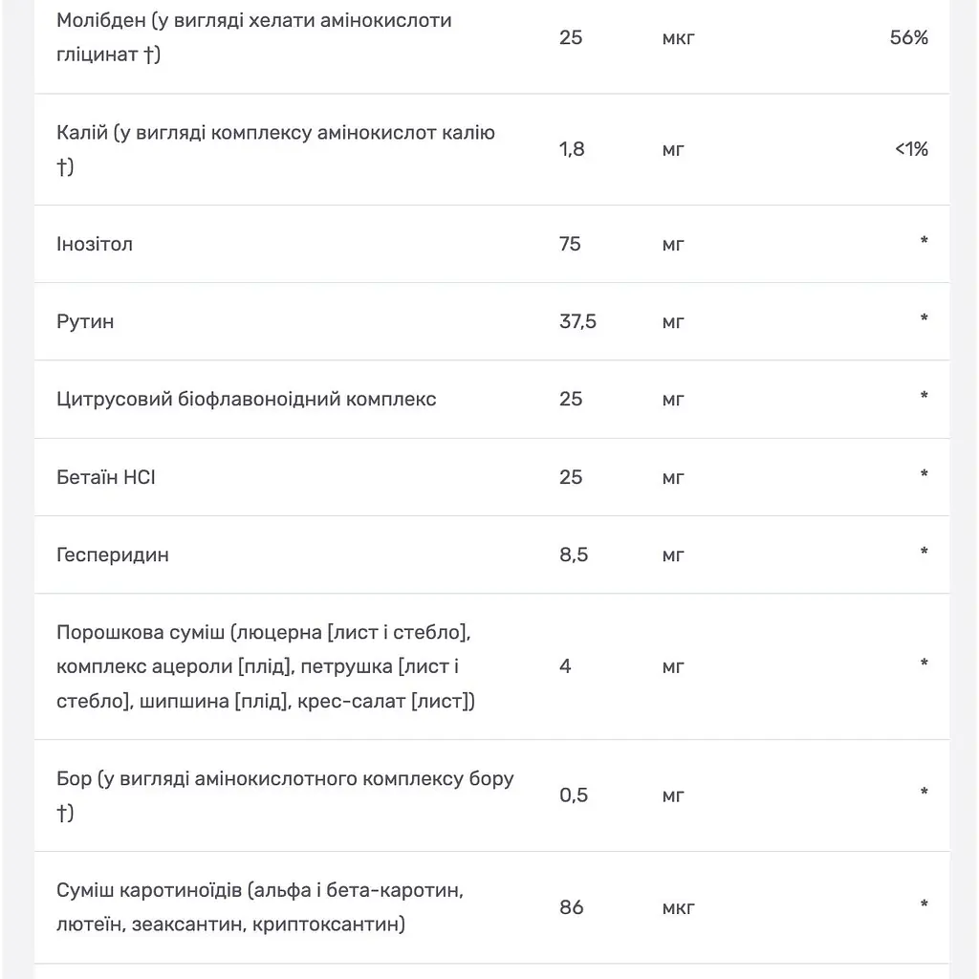Click the <1% daily value for Калій
Viewport: 979px width, 979px height.
pyautogui.click(x=911, y=149)
